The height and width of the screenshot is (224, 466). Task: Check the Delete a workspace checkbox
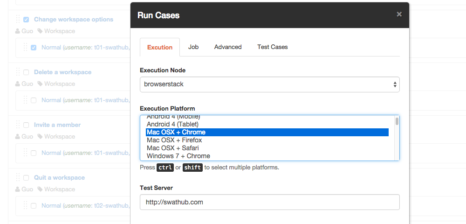point(26,72)
